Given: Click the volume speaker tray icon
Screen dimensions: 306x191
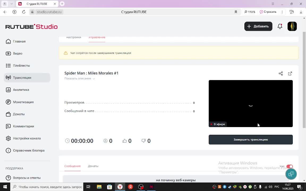Looking at the screenshot, I should coord(270,187).
